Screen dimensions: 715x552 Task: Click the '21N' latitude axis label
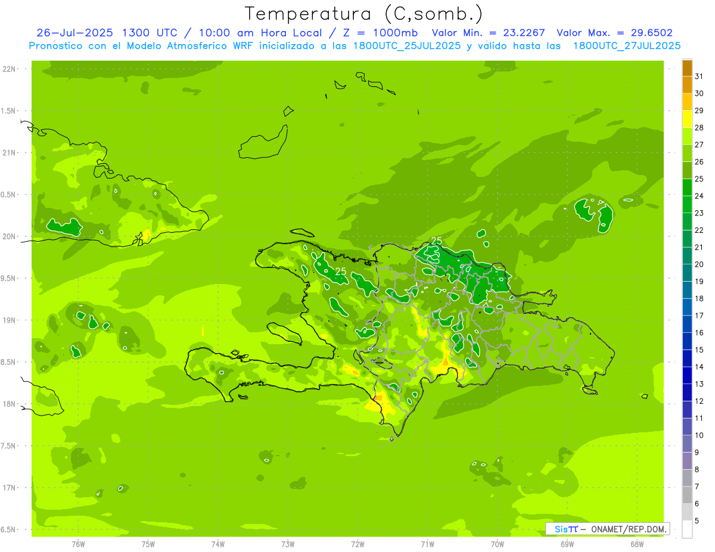(8, 153)
